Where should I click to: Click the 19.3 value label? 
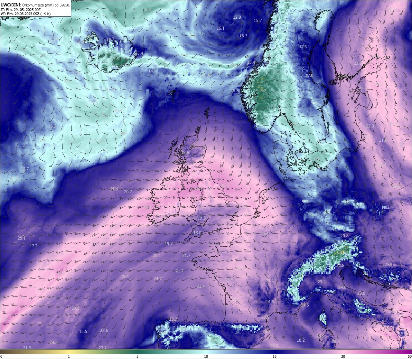coord(201,218)
